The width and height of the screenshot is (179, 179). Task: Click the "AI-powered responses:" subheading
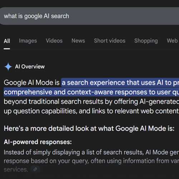click(x=38, y=142)
